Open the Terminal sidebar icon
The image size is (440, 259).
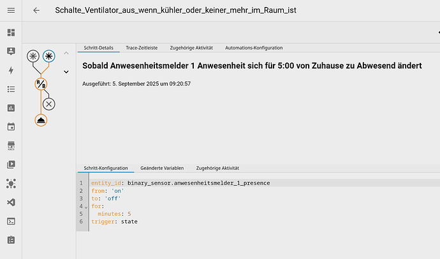11,221
